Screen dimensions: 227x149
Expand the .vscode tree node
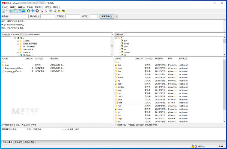[x=18, y=52]
